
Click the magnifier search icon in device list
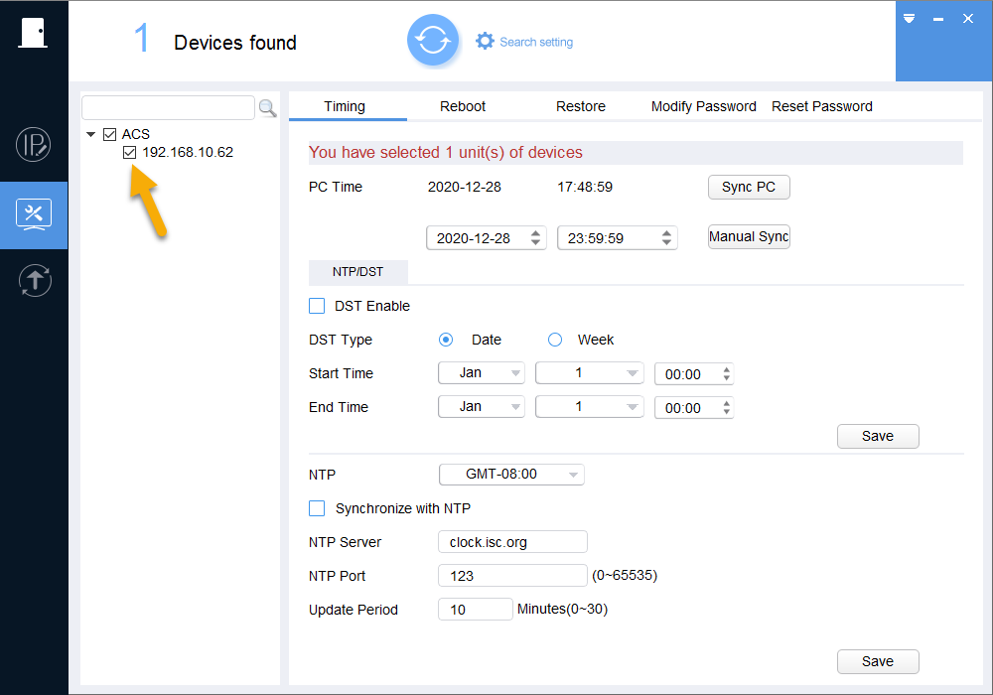(x=268, y=108)
